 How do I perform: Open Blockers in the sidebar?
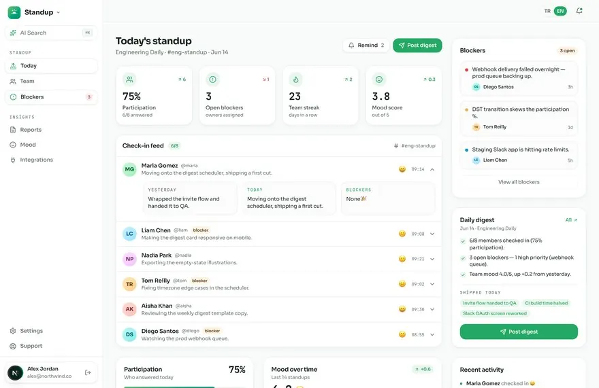[x=51, y=97]
